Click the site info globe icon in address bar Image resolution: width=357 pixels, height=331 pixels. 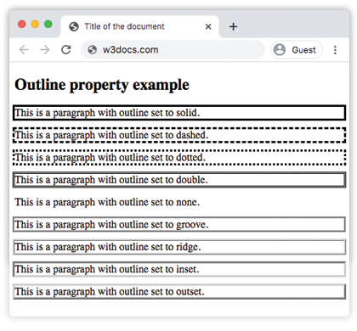tap(93, 50)
